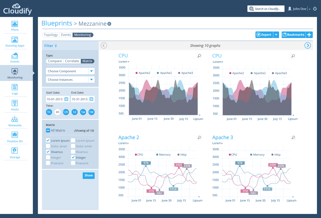Viewport: 321px width, 218px height.
Task: Go to previous graphs with left arrow
Action: pos(104,45)
